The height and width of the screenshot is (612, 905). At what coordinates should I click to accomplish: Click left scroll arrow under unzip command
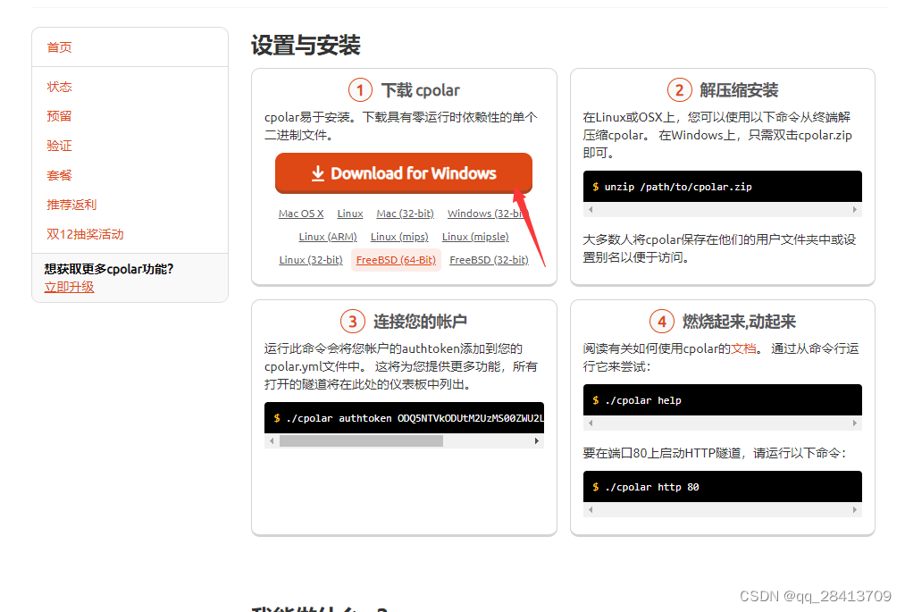591,210
